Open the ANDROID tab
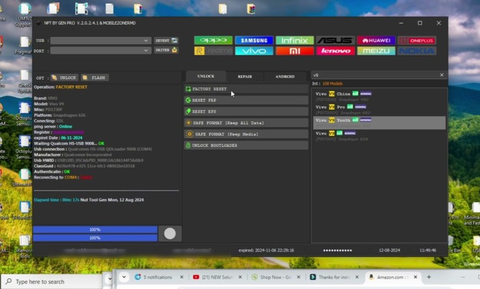 tap(284, 77)
